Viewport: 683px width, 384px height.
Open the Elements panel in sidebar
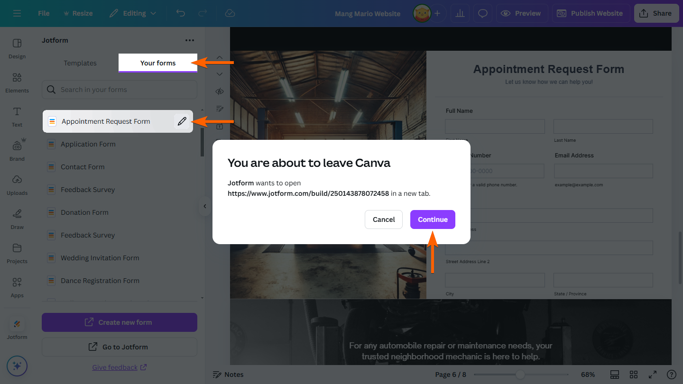coord(17,82)
